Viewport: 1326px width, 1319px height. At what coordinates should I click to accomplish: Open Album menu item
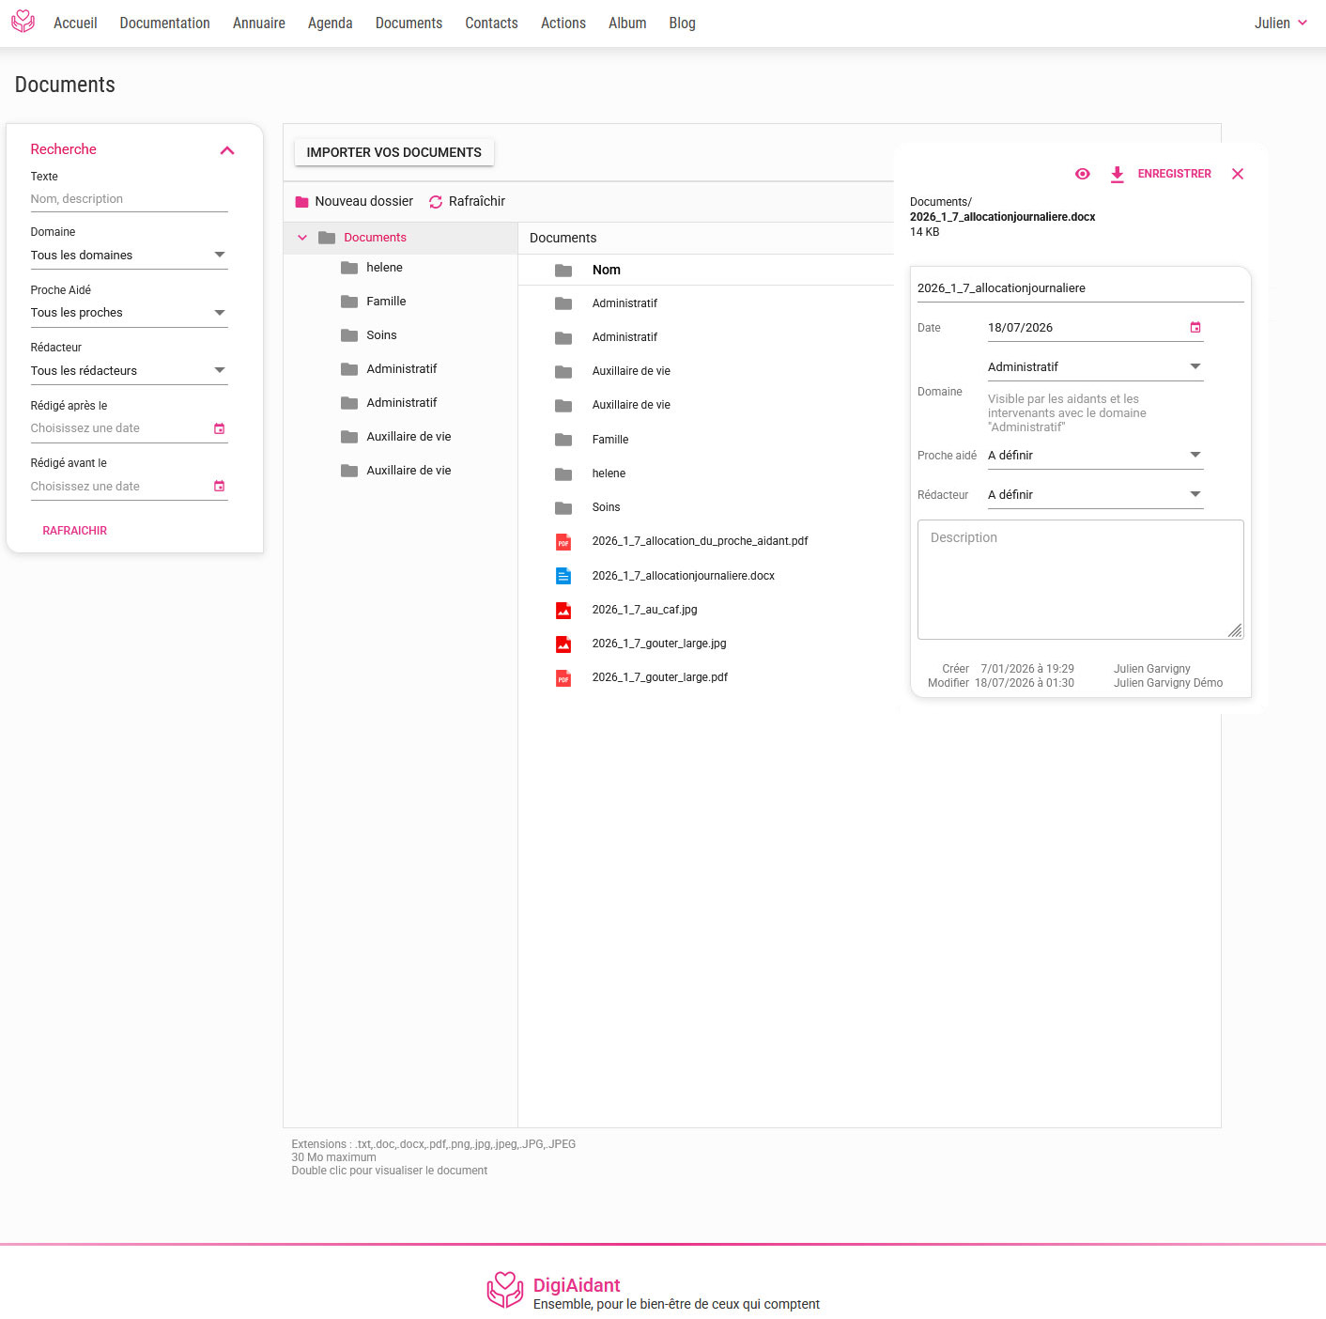(x=627, y=23)
